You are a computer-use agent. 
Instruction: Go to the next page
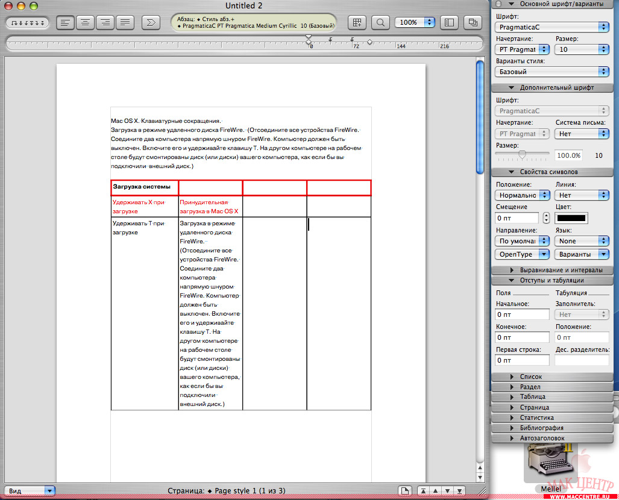point(448,491)
